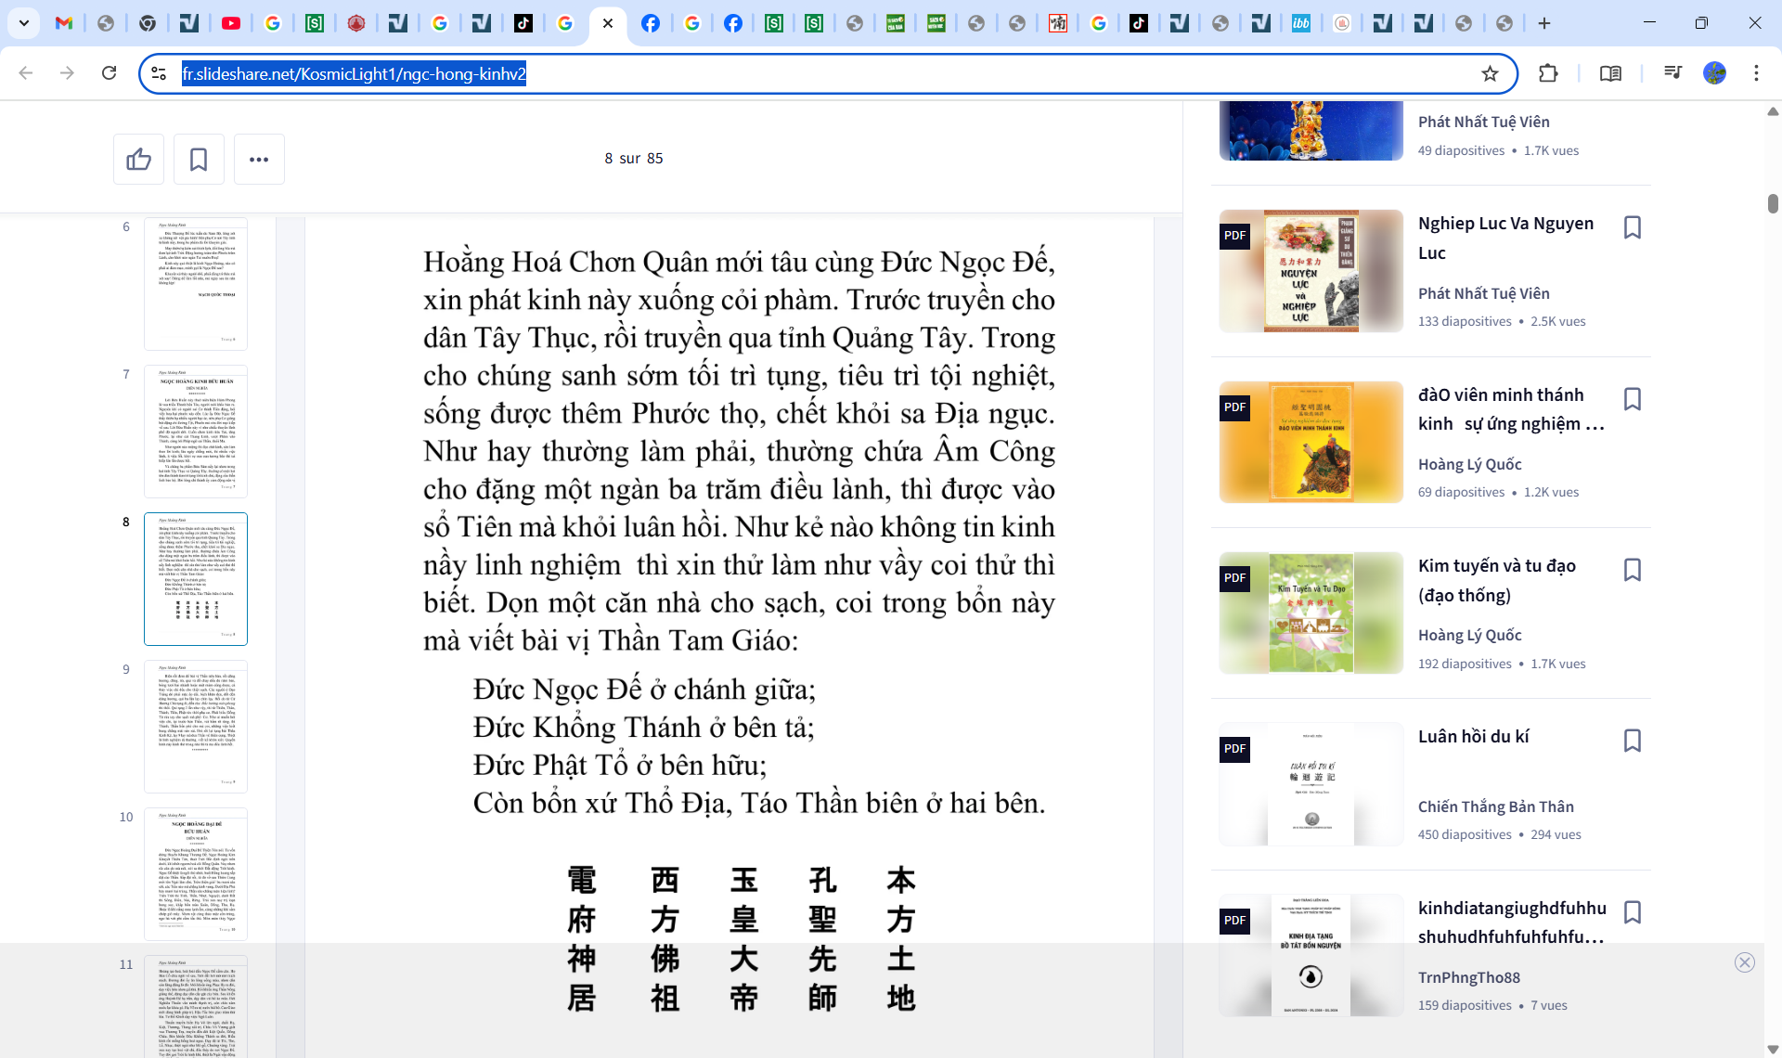Expand the tab search dropdown arrow
Image resolution: width=1782 pixels, height=1058 pixels.
tap(23, 23)
